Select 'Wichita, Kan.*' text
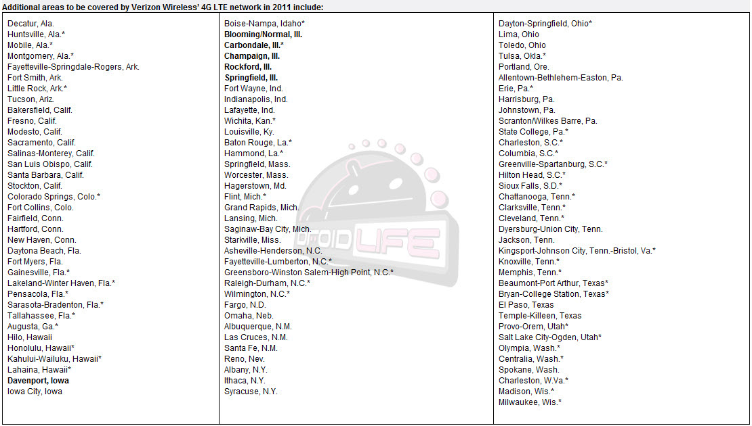 click(x=250, y=121)
